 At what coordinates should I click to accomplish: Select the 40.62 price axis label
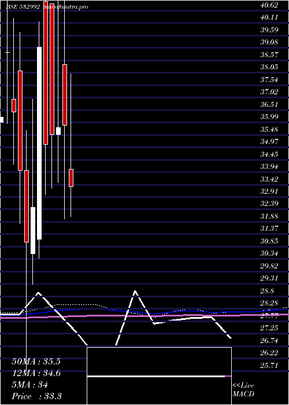point(269,5)
